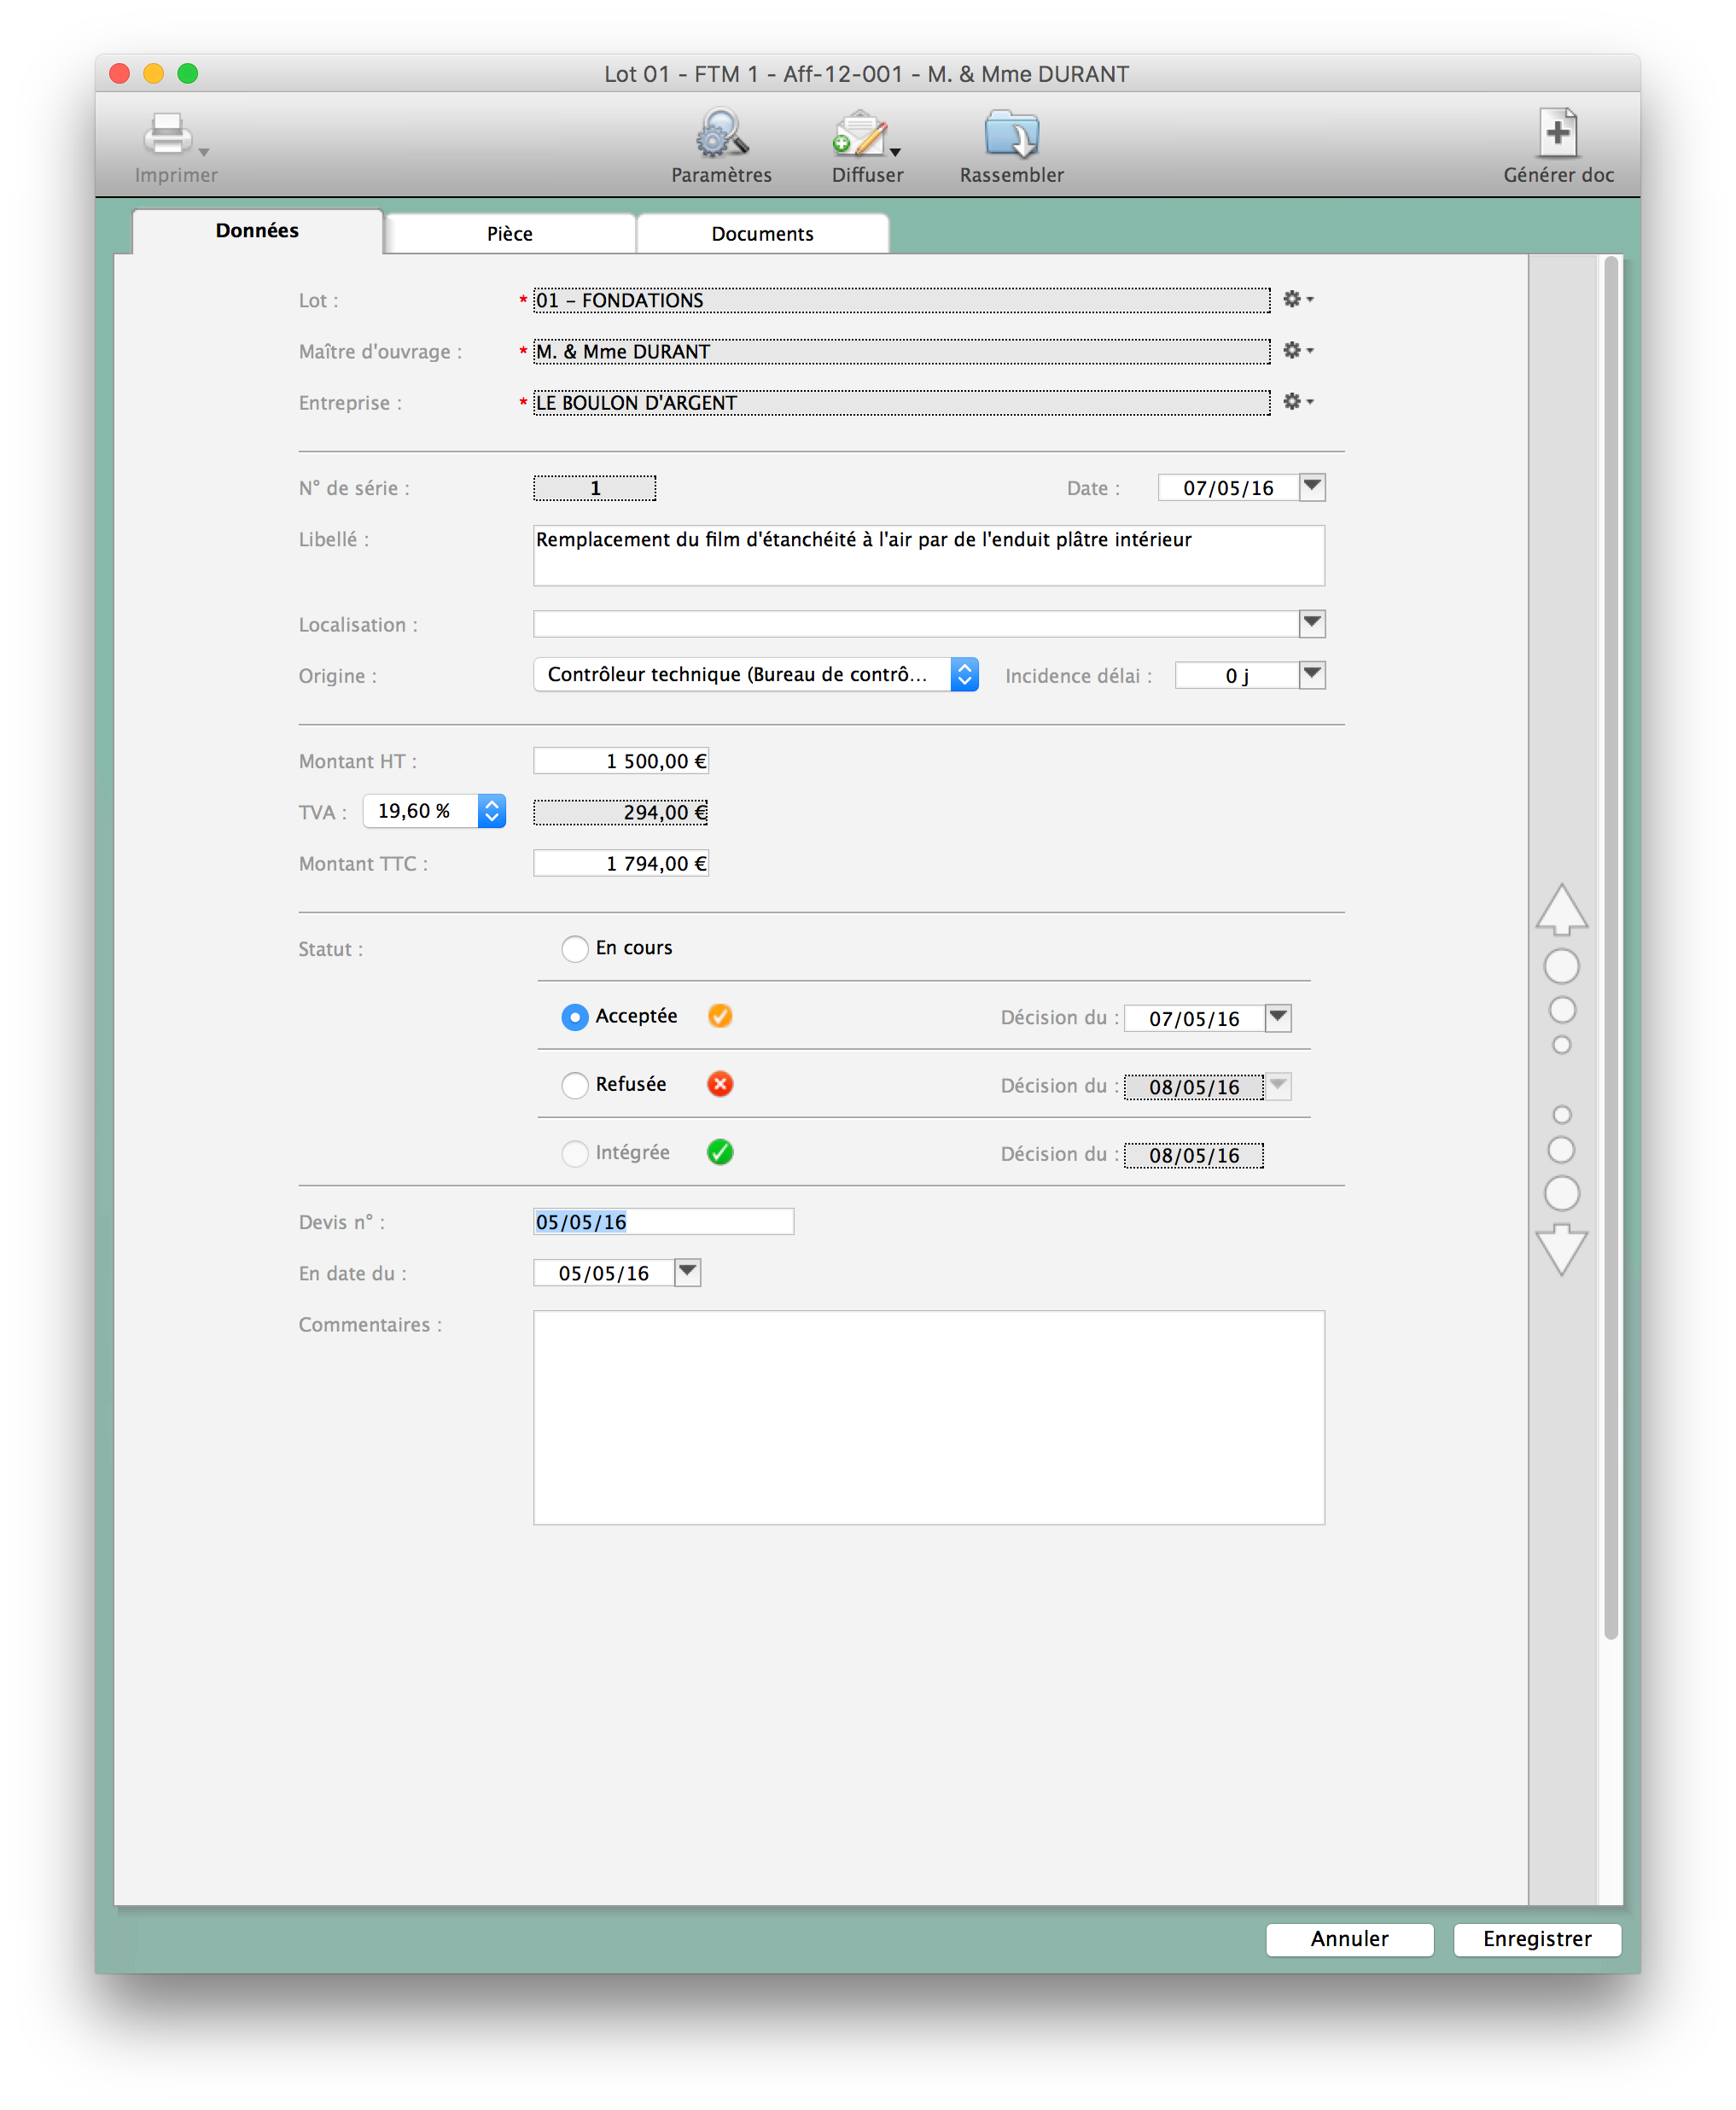Open the TVA rate selector
The image size is (1736, 2110).
point(434,811)
